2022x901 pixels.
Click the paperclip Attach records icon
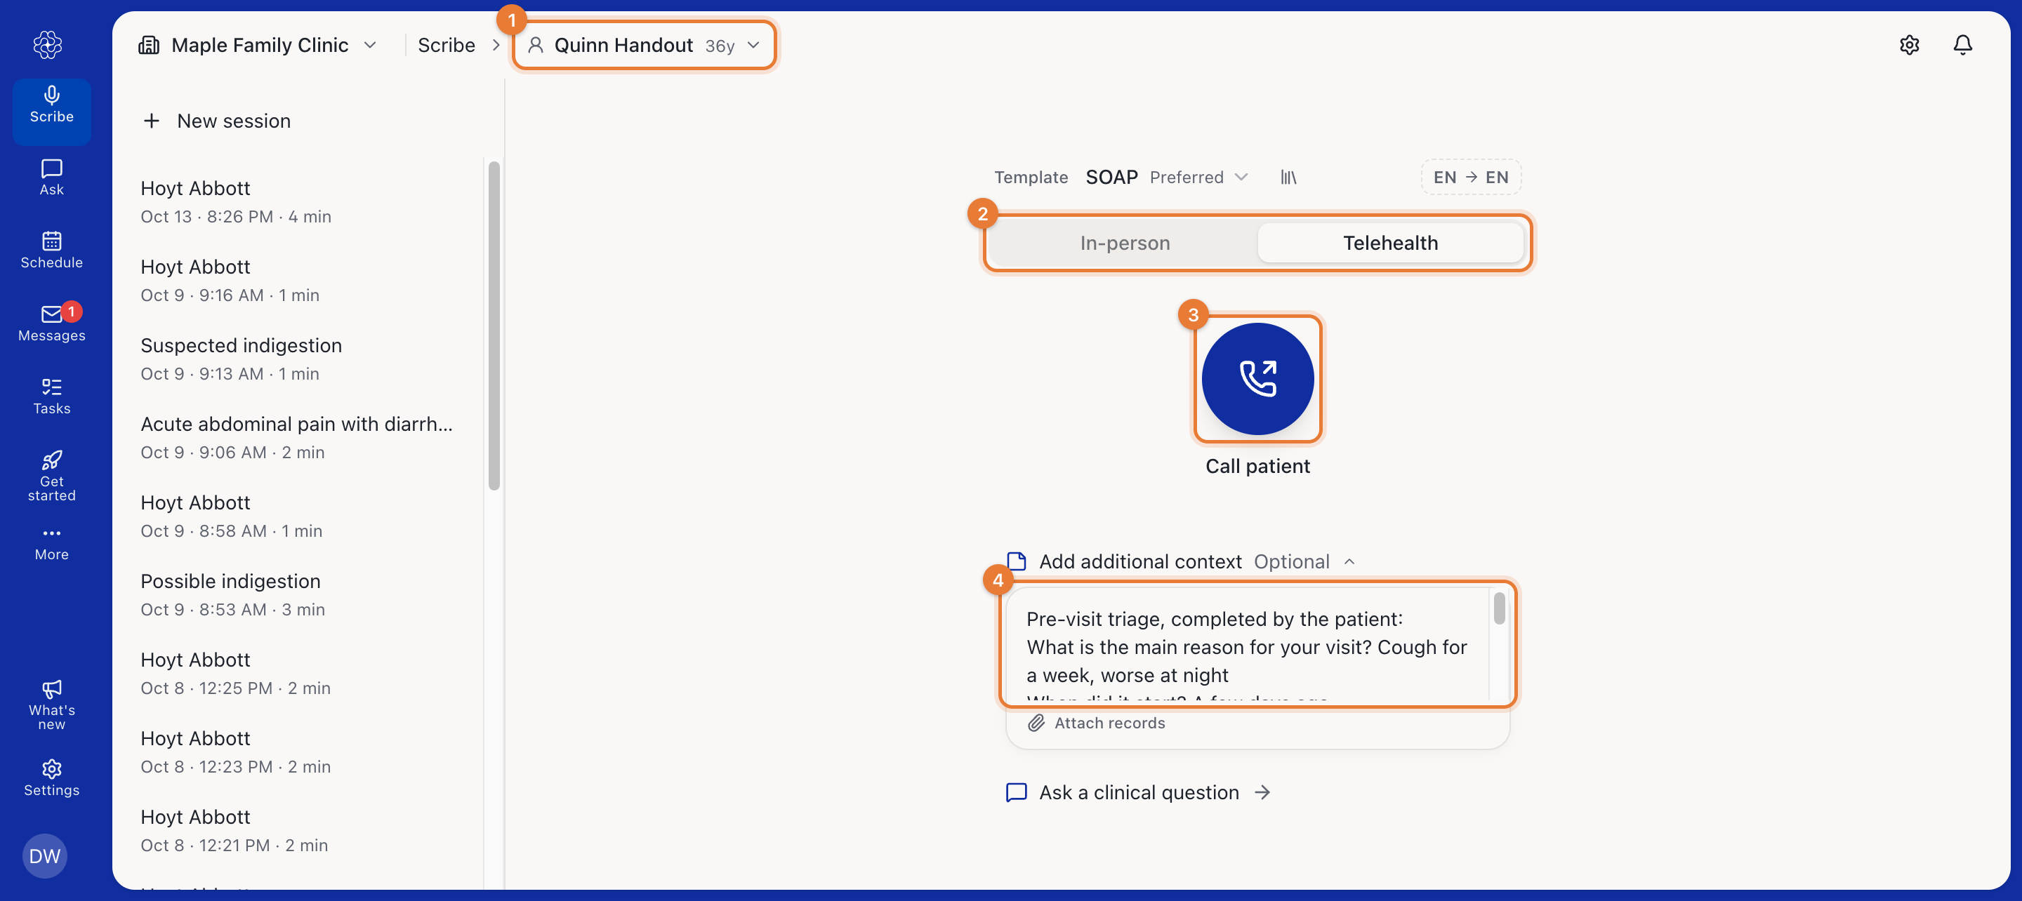(1037, 723)
